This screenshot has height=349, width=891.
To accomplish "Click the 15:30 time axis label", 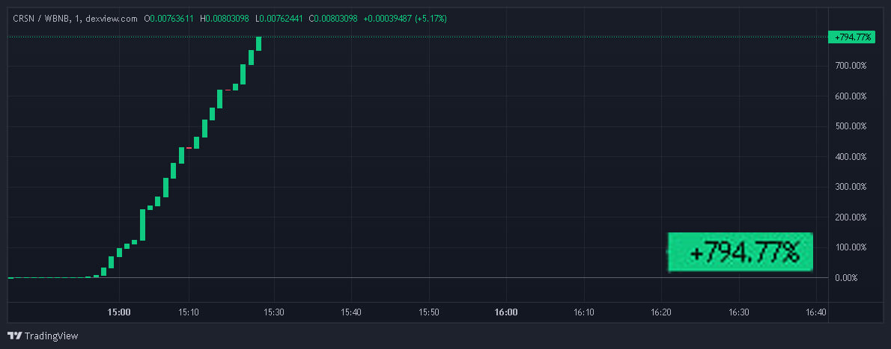I will [274, 312].
